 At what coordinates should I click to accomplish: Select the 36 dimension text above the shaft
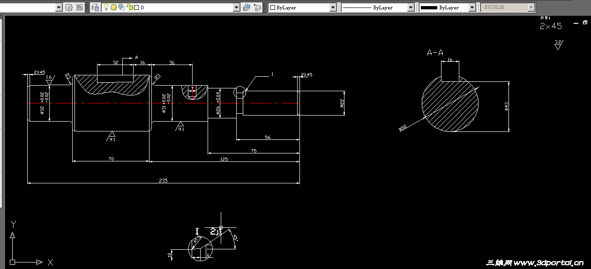172,62
